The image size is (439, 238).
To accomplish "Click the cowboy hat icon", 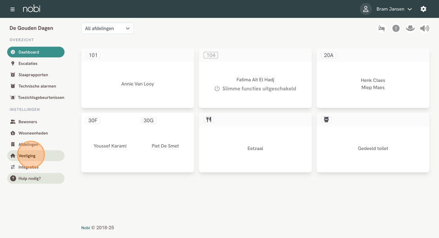I will tap(410, 28).
